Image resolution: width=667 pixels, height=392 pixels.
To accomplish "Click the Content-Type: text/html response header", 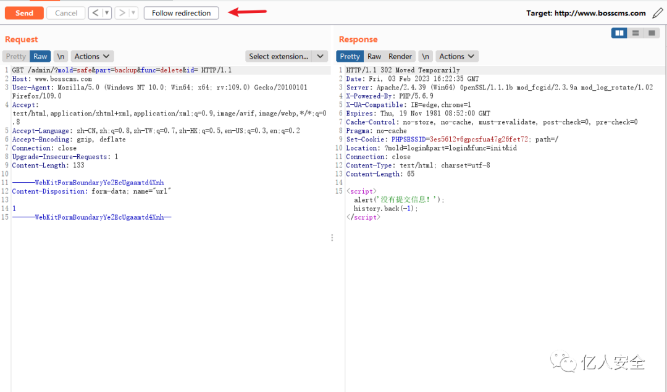I will coord(418,165).
